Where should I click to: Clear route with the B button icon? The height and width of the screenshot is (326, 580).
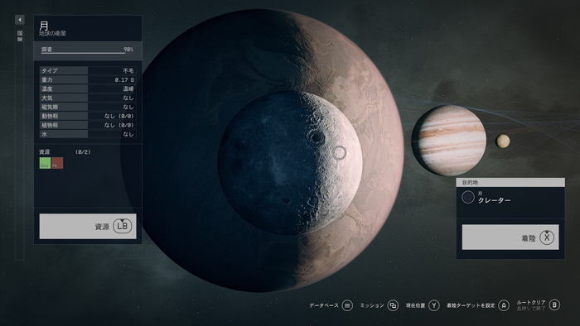coord(554,305)
